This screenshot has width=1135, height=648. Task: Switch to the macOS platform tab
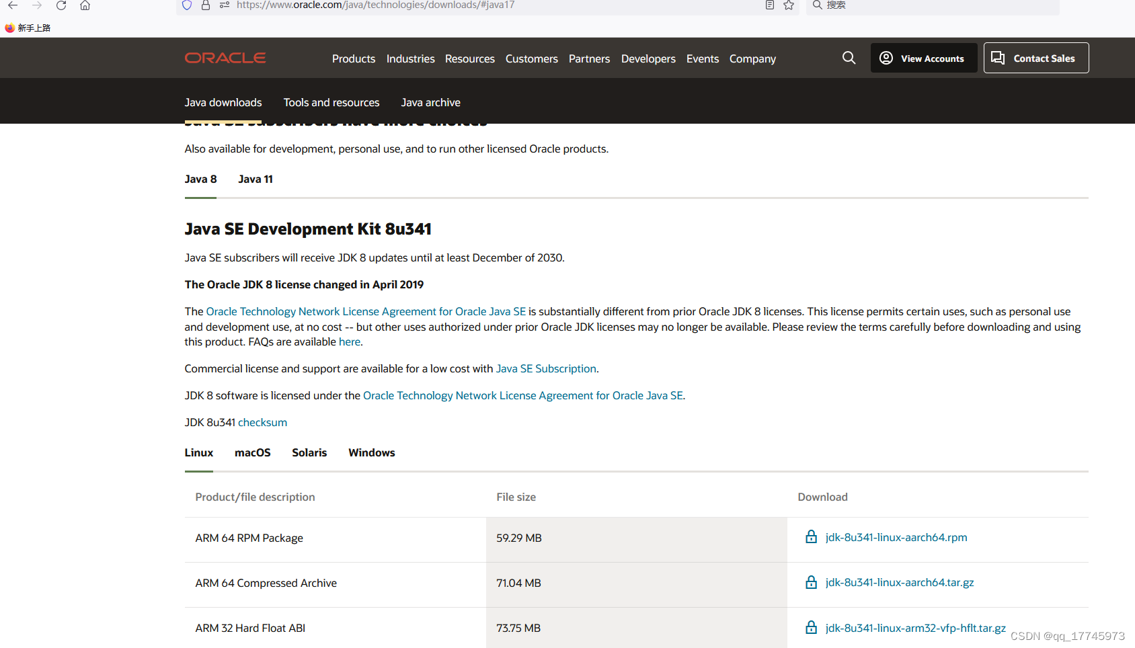(253, 452)
